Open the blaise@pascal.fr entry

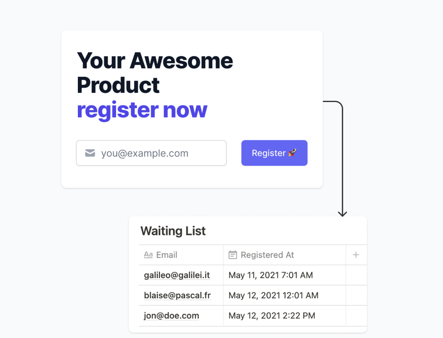[x=177, y=296]
